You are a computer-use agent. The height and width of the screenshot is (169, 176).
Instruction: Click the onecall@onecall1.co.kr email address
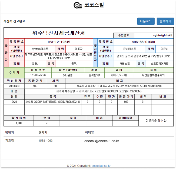pos(101,141)
